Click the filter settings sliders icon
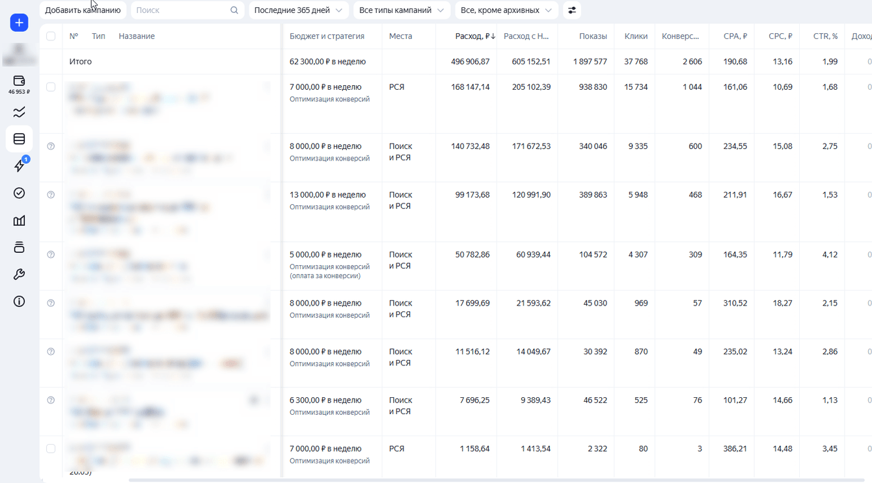Viewport: 872px width, 483px height. 572,10
